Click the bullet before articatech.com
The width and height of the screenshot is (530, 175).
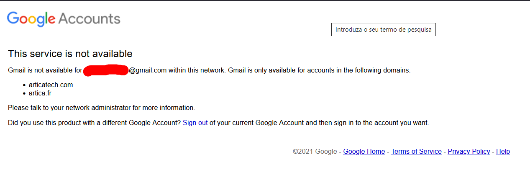click(x=24, y=85)
